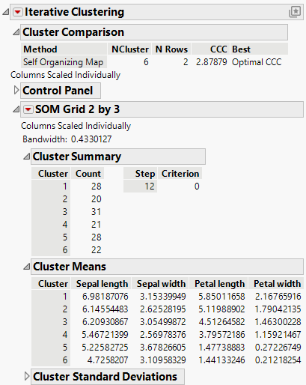Collapse the Cluster Summary section
The height and width of the screenshot is (385, 306).
(26, 157)
